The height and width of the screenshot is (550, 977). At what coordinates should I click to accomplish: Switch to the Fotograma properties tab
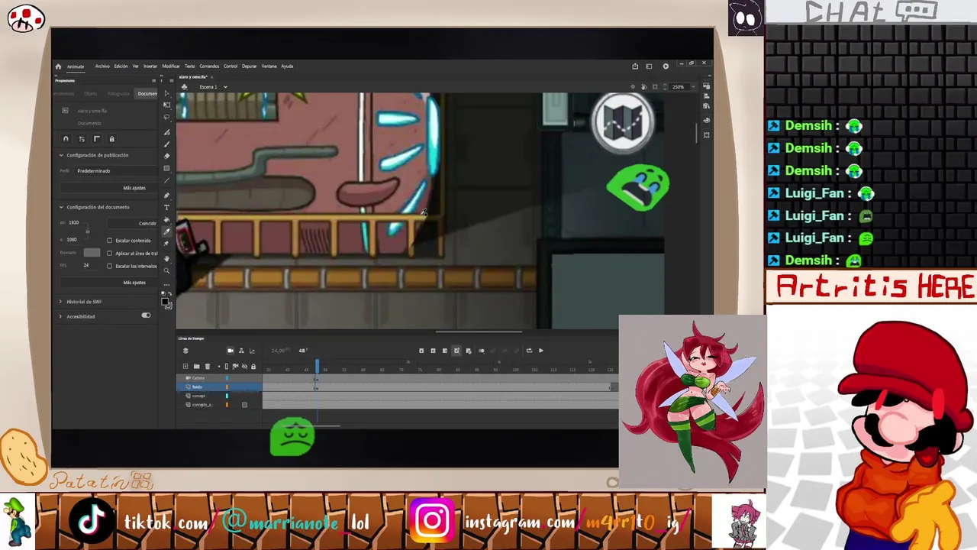tap(118, 94)
